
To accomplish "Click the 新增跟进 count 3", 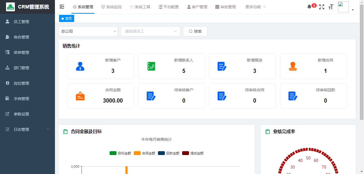I will (x=255, y=71).
